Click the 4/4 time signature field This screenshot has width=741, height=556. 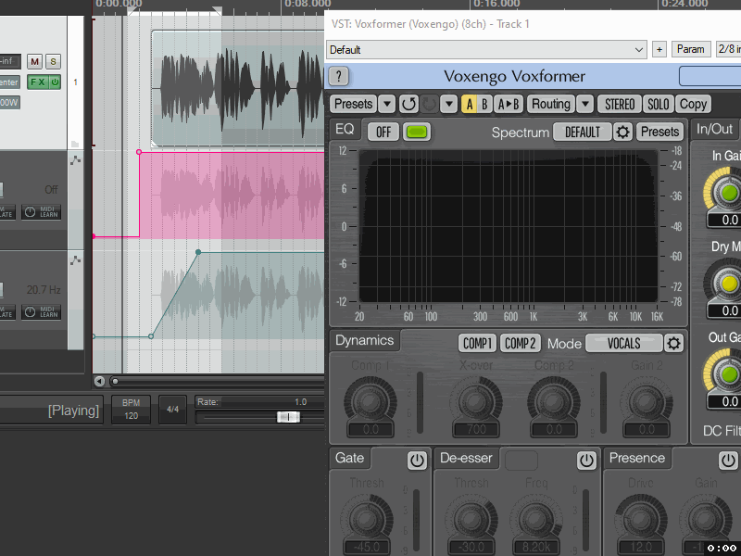coord(172,410)
